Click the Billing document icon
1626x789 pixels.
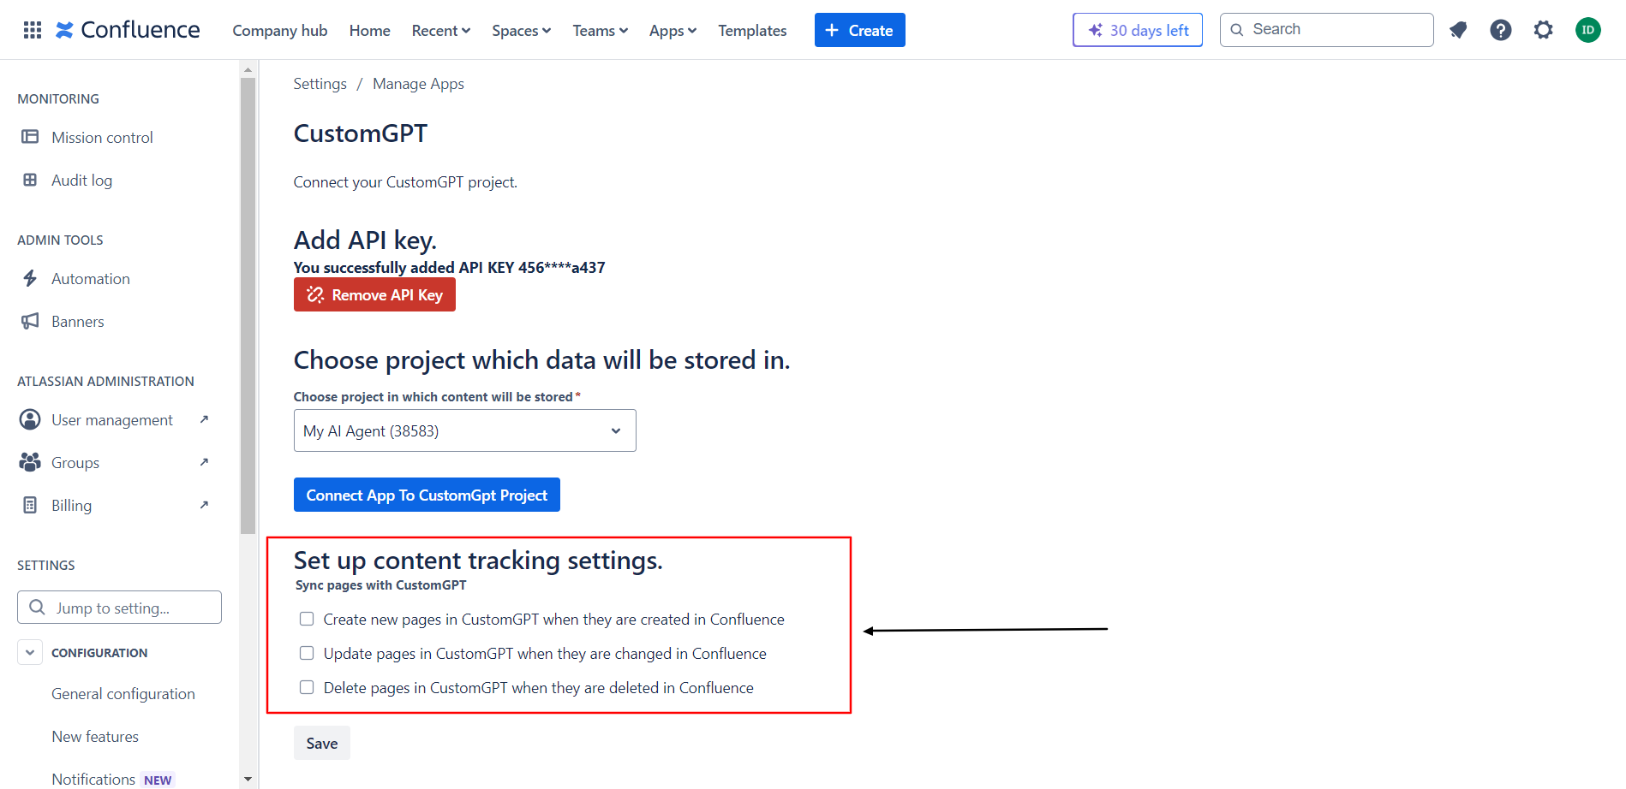30,505
